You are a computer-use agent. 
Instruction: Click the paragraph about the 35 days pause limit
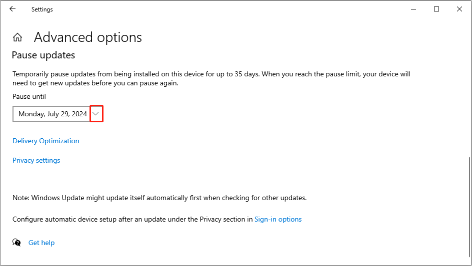tap(210, 78)
